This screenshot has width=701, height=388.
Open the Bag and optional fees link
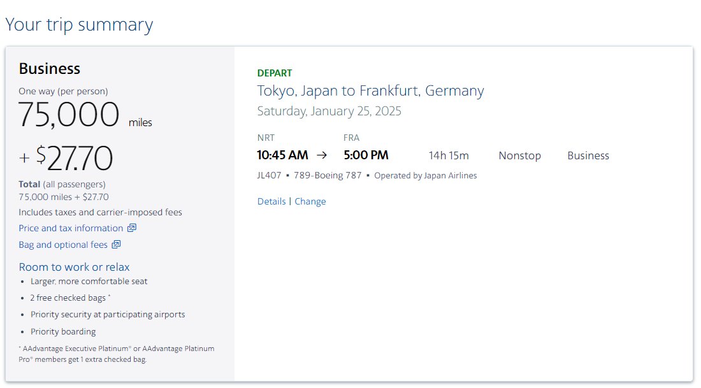(x=63, y=245)
